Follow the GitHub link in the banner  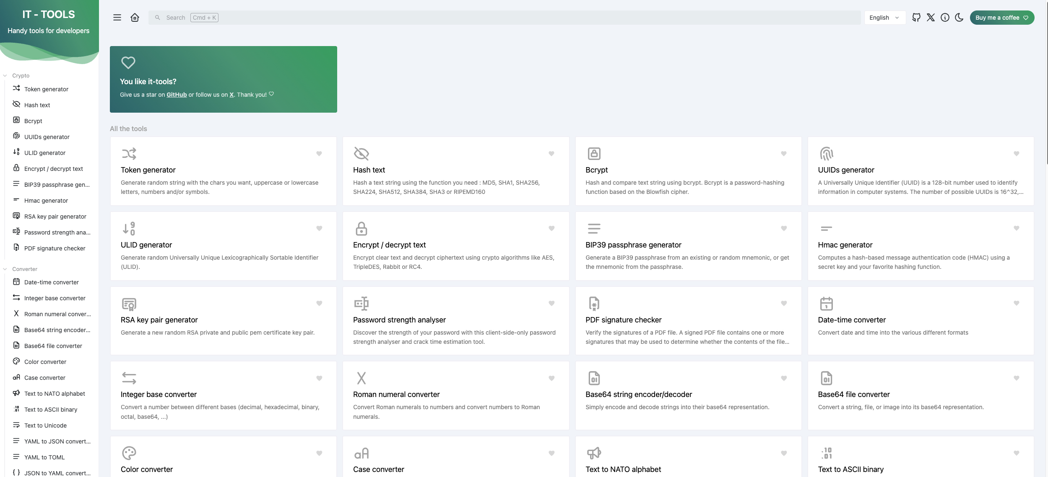click(x=177, y=95)
